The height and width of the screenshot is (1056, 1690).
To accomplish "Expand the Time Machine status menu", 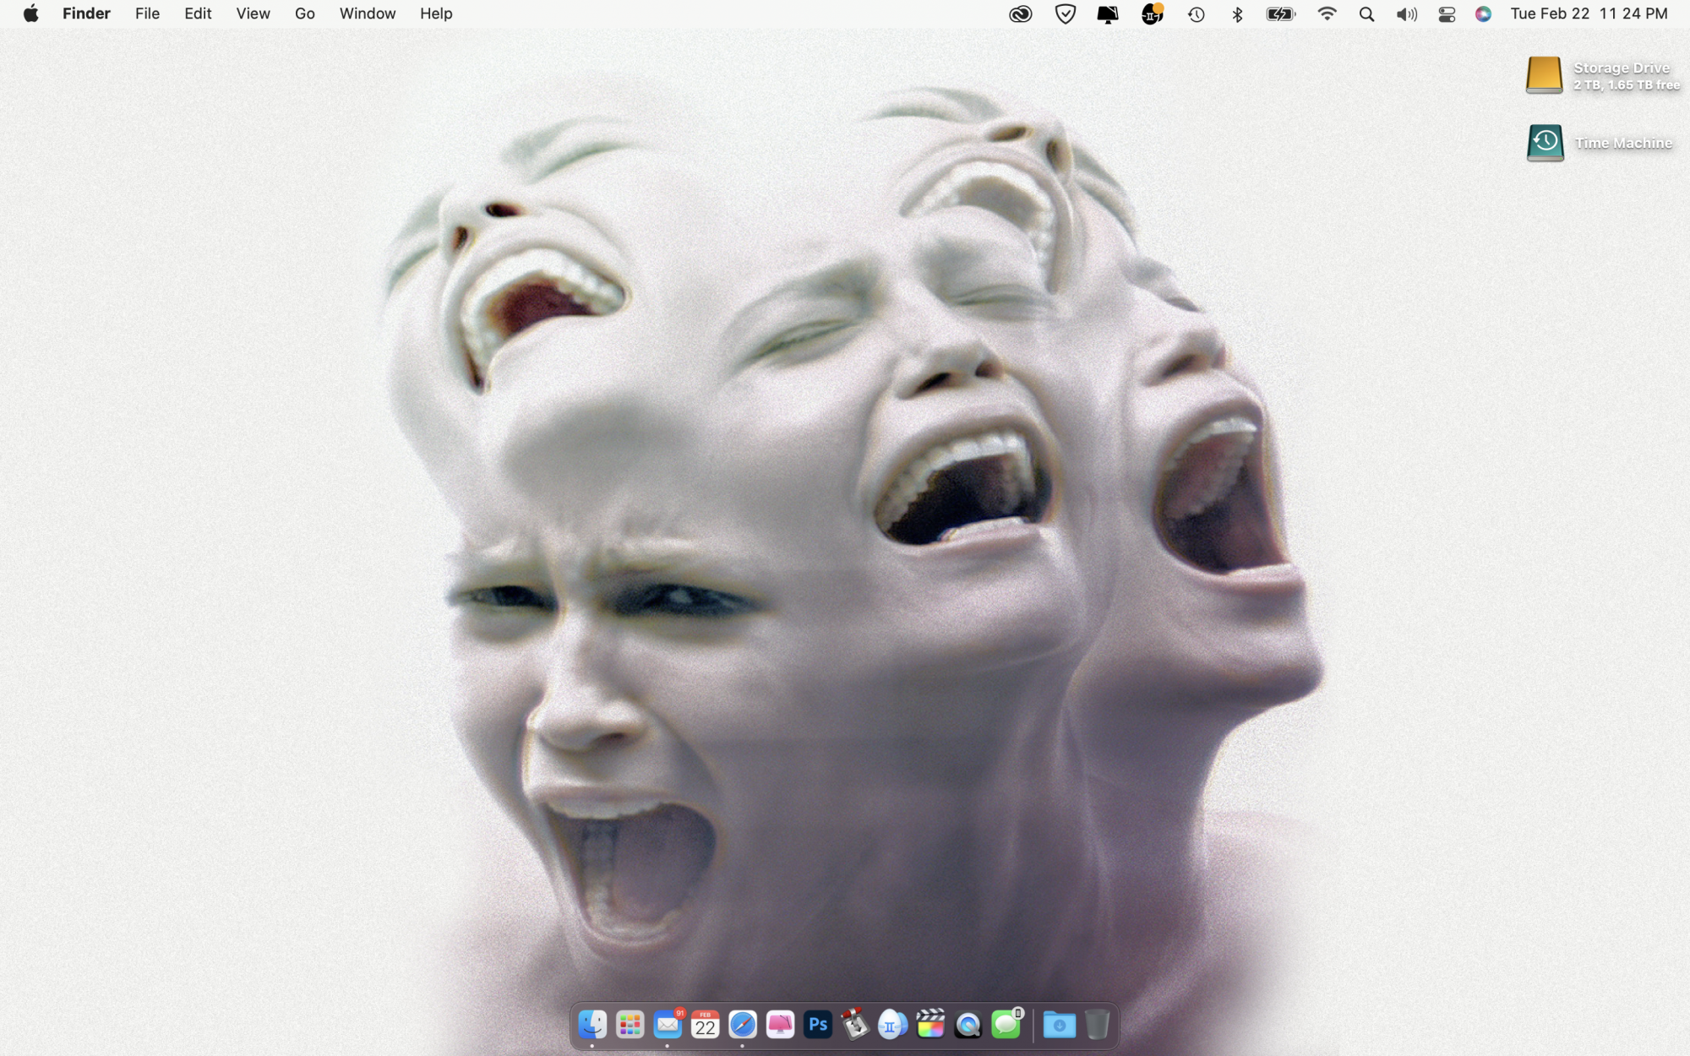I will tap(1196, 14).
